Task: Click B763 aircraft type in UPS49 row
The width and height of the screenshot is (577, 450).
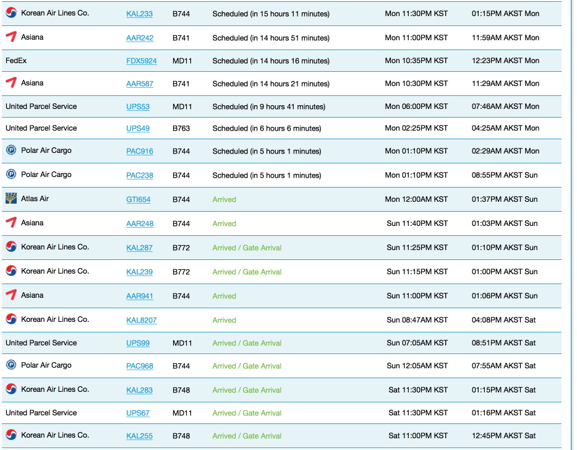Action: pos(181,129)
